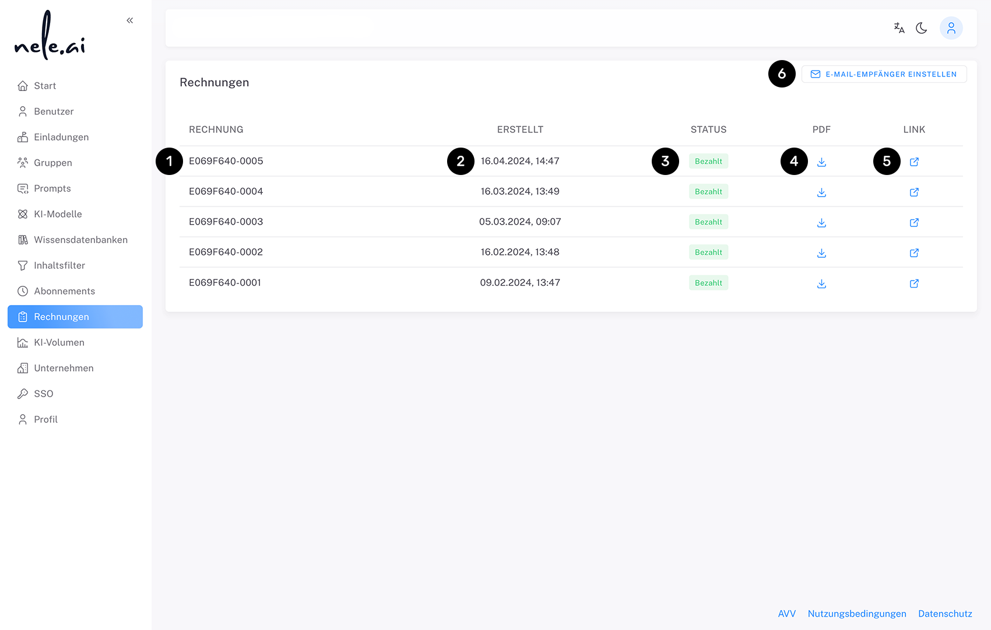Open Abonnements page

pos(75,291)
